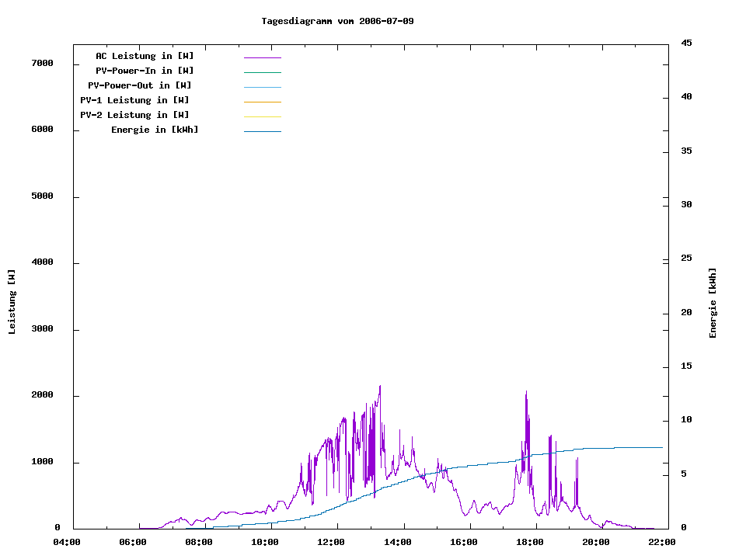The width and height of the screenshot is (746, 559).
Task: Click the light blue PV-Power-Out legend line
Action: tap(262, 87)
